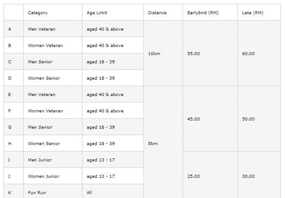The image size is (285, 198).
Task: Click the 55.00 earlybird price
Action: pyautogui.click(x=194, y=54)
